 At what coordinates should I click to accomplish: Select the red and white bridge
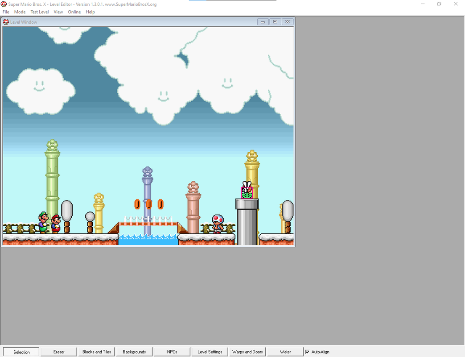[148, 224]
